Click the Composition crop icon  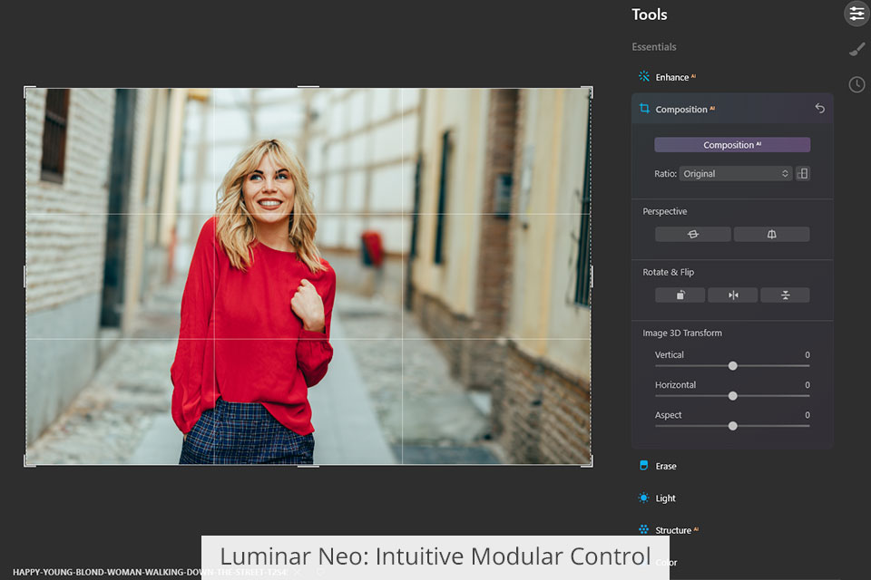(x=644, y=108)
